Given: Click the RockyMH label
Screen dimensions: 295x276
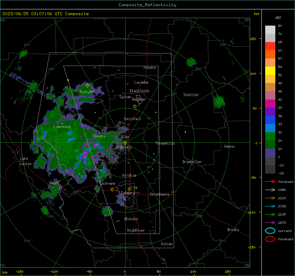Looking at the screenshot, I should point(87,92).
